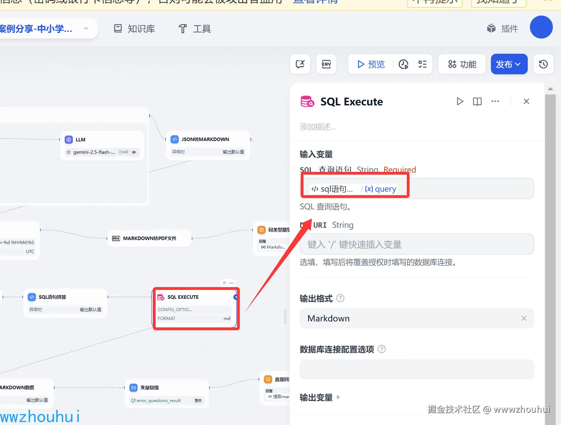
Task: Open the 知识库 knowledge base menu
Action: pyautogui.click(x=134, y=29)
